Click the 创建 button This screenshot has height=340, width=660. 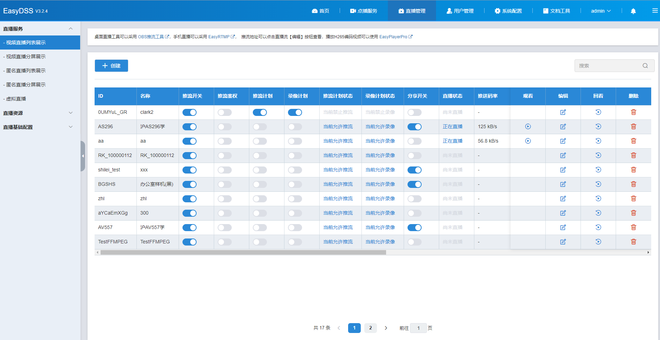pos(111,66)
